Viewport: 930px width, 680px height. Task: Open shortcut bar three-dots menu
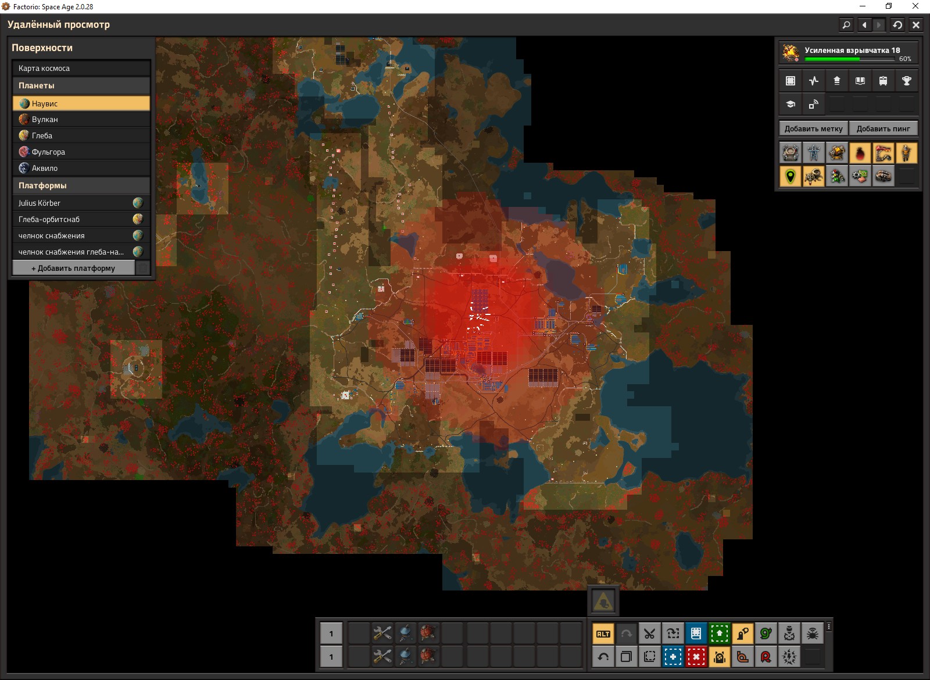click(x=829, y=627)
